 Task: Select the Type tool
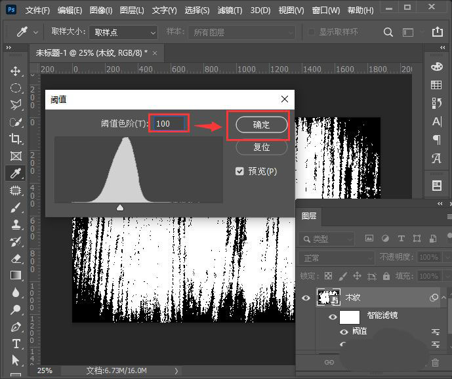(16, 344)
